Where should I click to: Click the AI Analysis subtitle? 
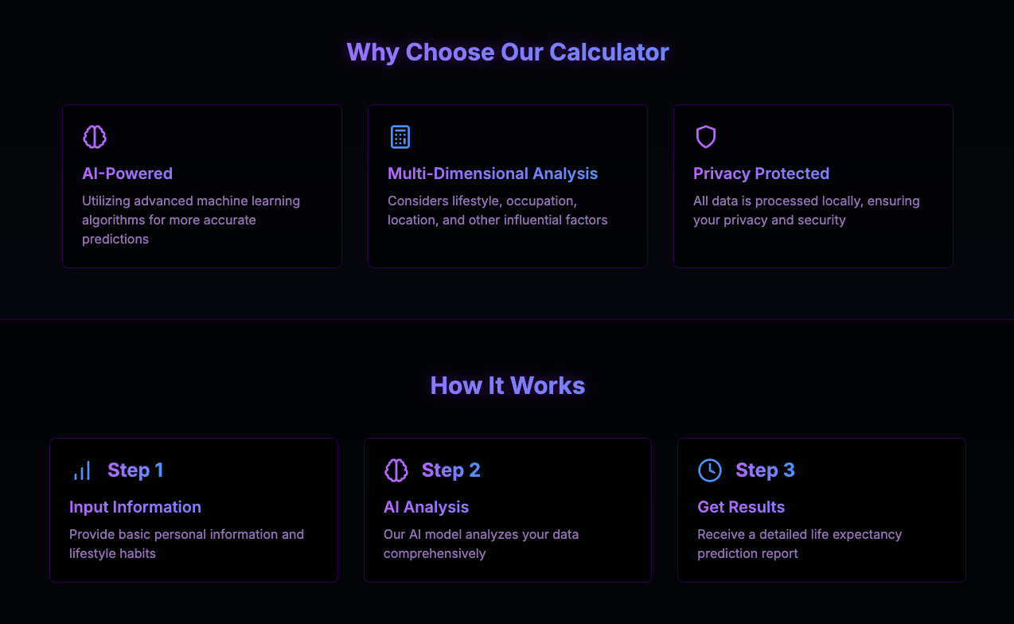tap(426, 507)
